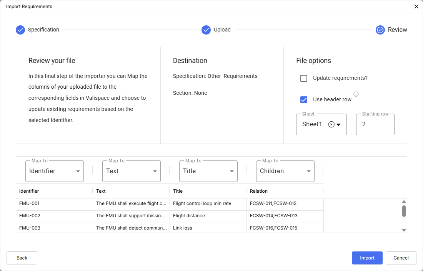Click the Upload step checkmark icon
The width and height of the screenshot is (423, 271).
click(206, 30)
